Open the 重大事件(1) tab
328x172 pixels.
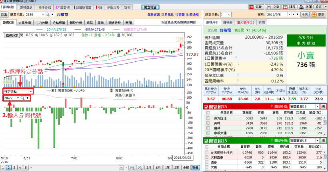[x=245, y=22]
